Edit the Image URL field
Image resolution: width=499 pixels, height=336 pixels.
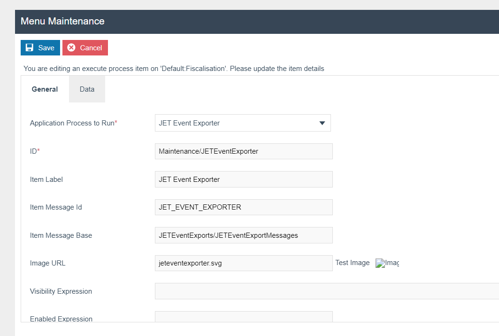pyautogui.click(x=243, y=263)
